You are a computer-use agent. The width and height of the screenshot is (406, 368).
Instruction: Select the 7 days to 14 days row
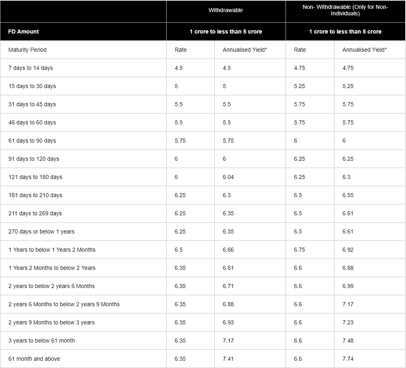[203, 68]
